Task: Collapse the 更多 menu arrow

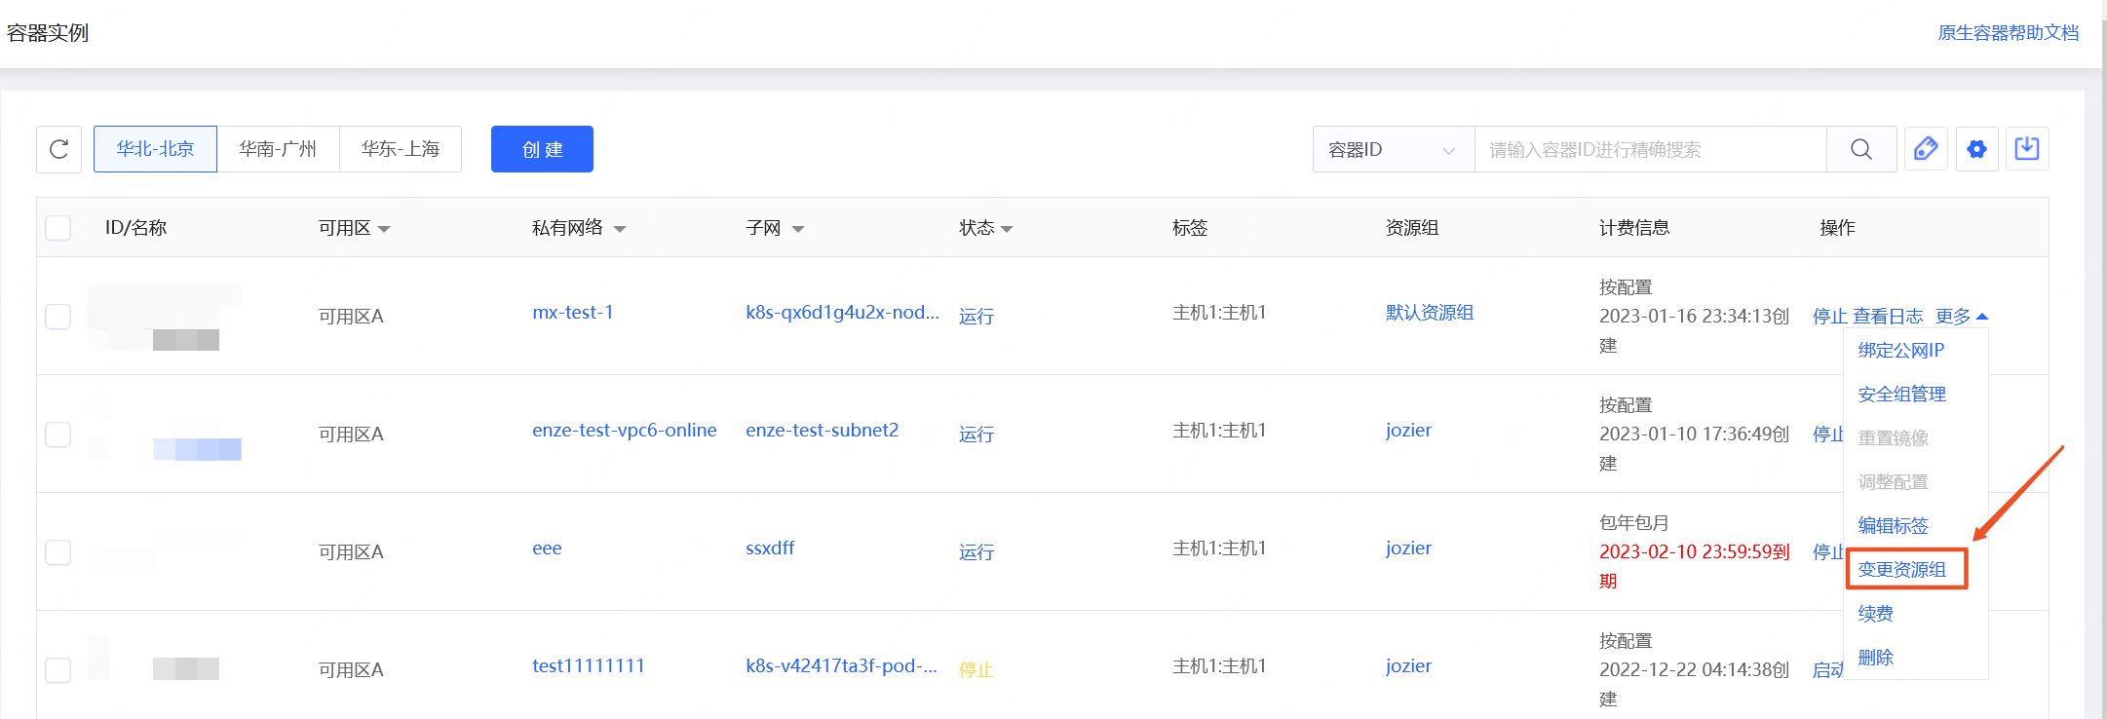Action: tap(1982, 317)
